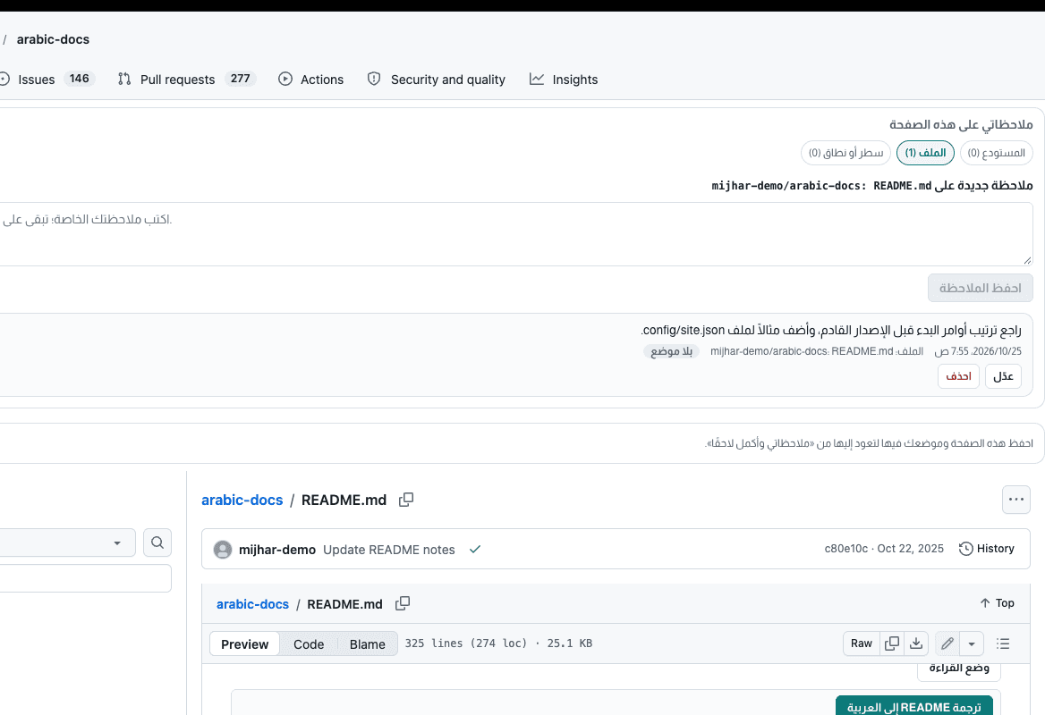Image resolution: width=1045 pixels, height=715 pixels.
Task: Open the file History
Action: (986, 549)
